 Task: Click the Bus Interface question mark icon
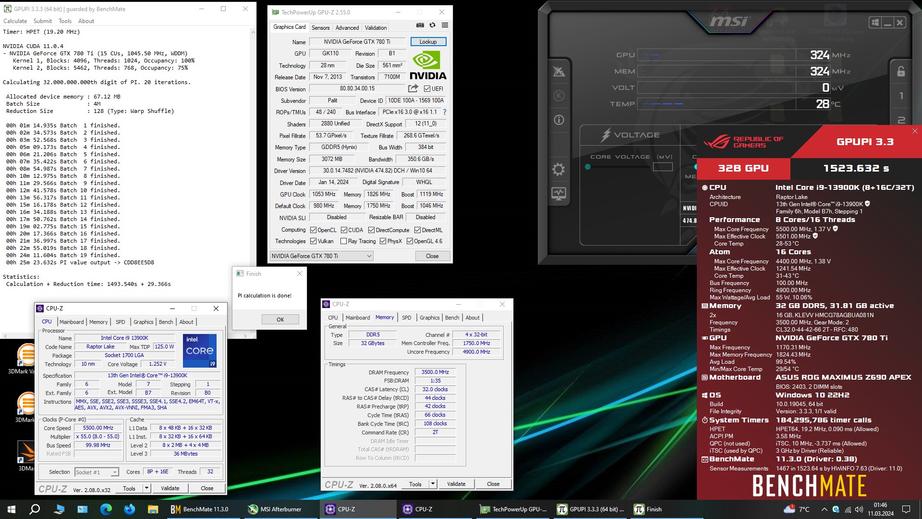click(445, 112)
